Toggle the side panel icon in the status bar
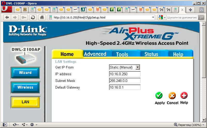The height and width of the screenshot is (128, 207). coord(5,125)
